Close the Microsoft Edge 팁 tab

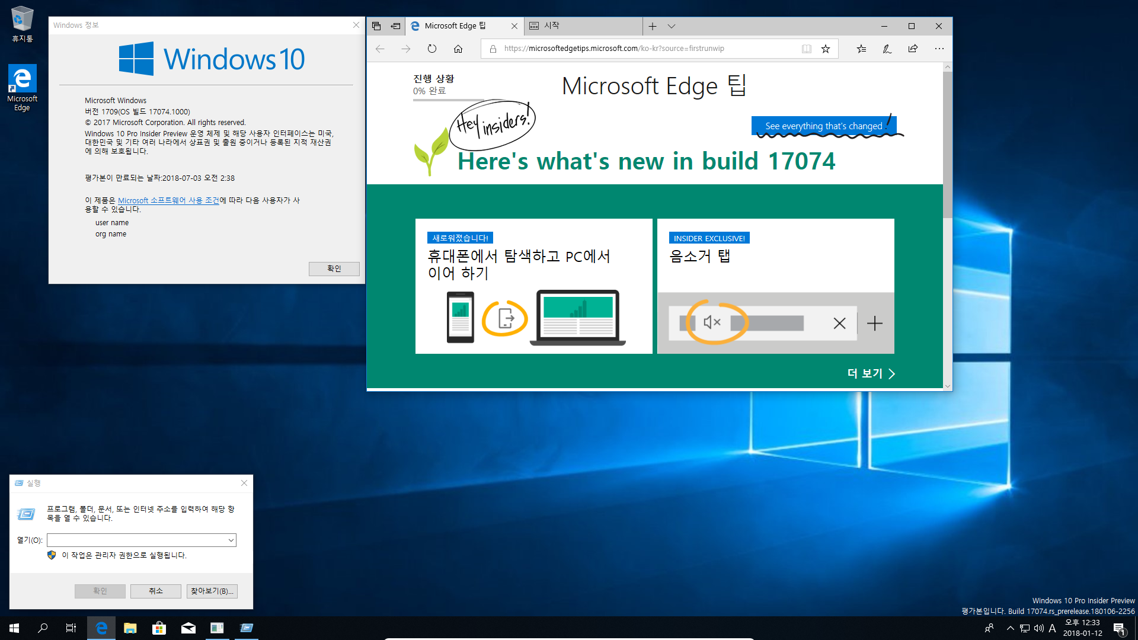pyautogui.click(x=514, y=26)
